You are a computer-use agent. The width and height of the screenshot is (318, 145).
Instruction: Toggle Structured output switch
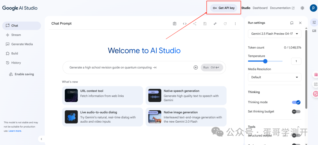click(296, 136)
